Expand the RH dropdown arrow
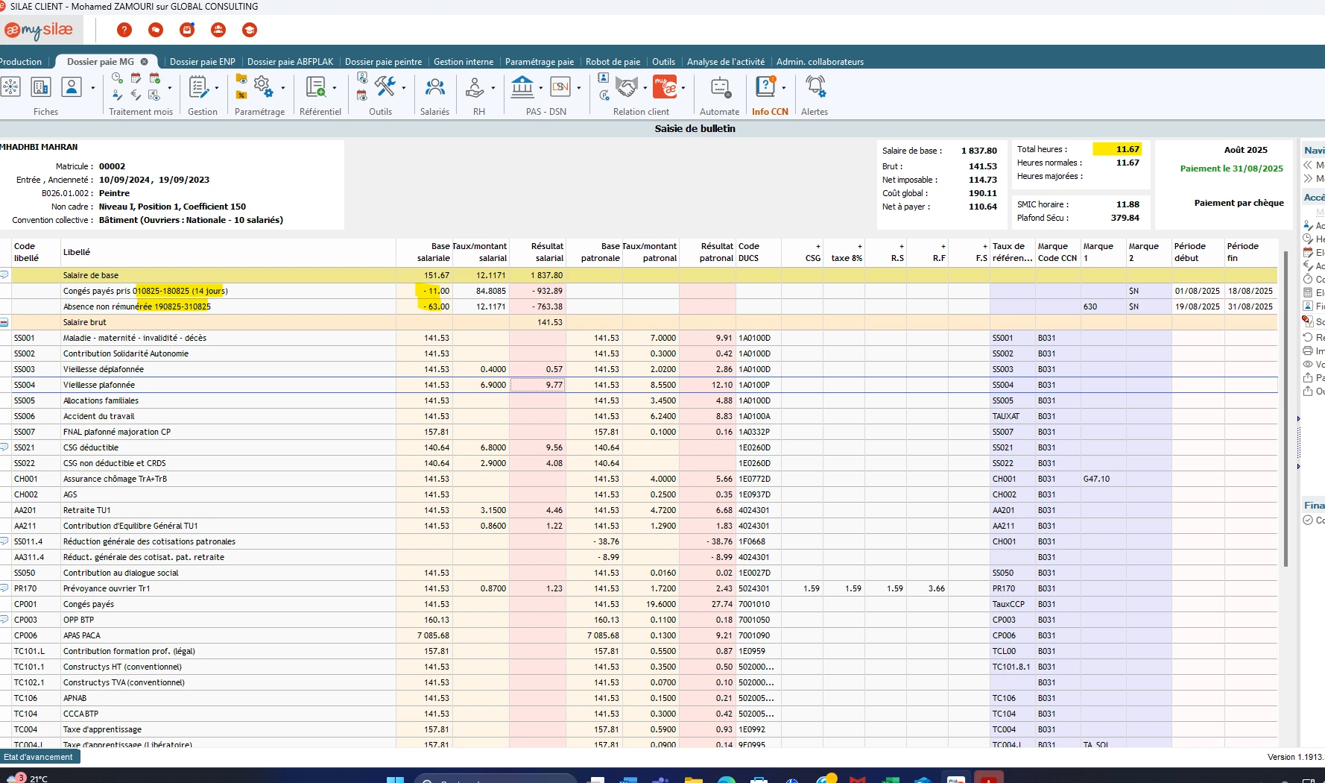1325x783 pixels. point(493,88)
